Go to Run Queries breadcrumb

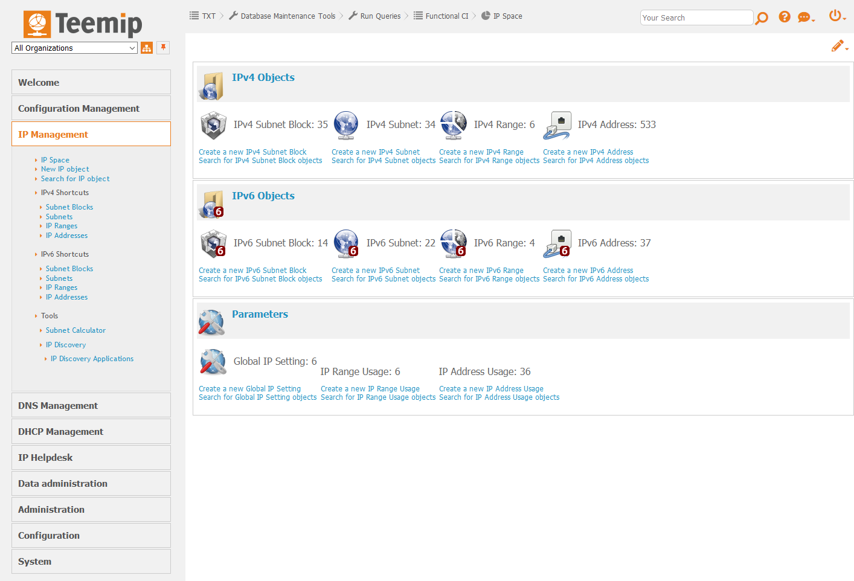[380, 16]
